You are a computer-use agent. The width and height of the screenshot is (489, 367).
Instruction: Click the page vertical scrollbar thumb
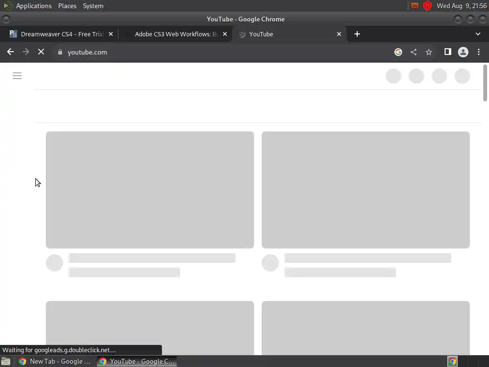pyautogui.click(x=485, y=83)
